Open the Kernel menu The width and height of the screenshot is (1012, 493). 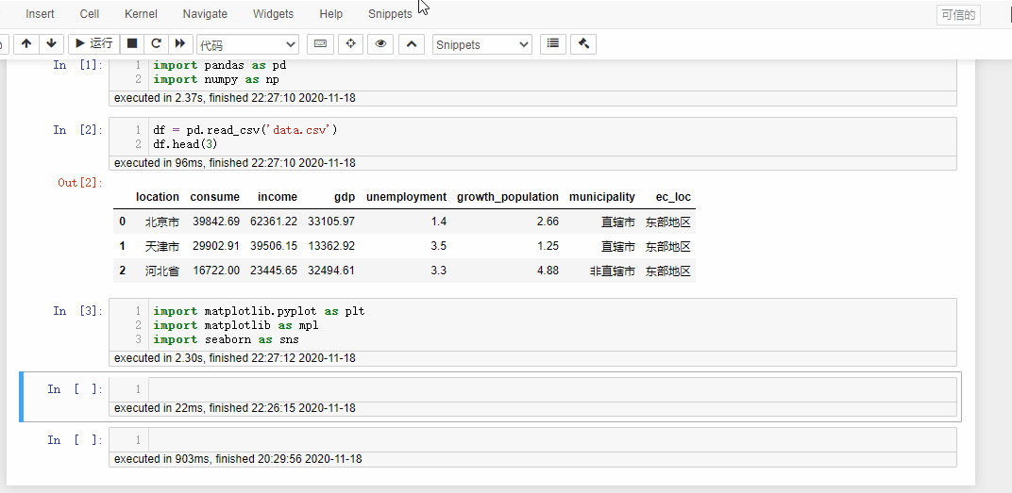point(141,14)
